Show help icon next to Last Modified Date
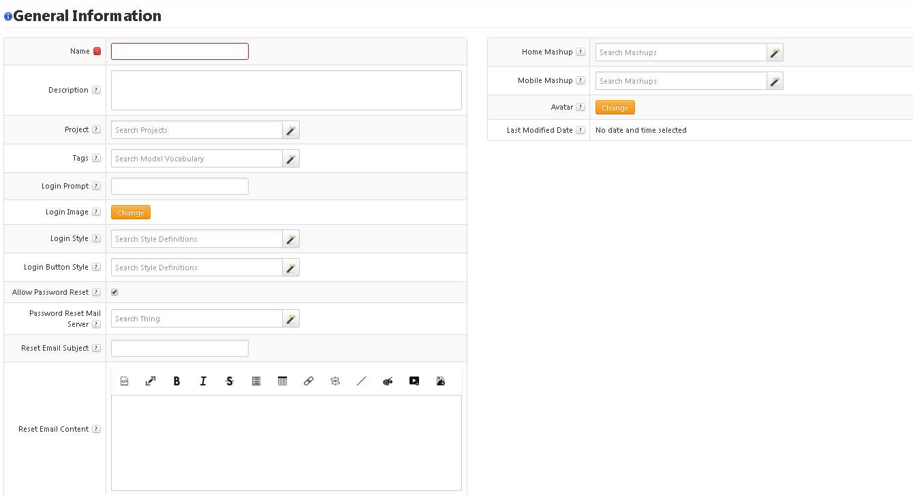The image size is (913, 495). click(x=581, y=130)
